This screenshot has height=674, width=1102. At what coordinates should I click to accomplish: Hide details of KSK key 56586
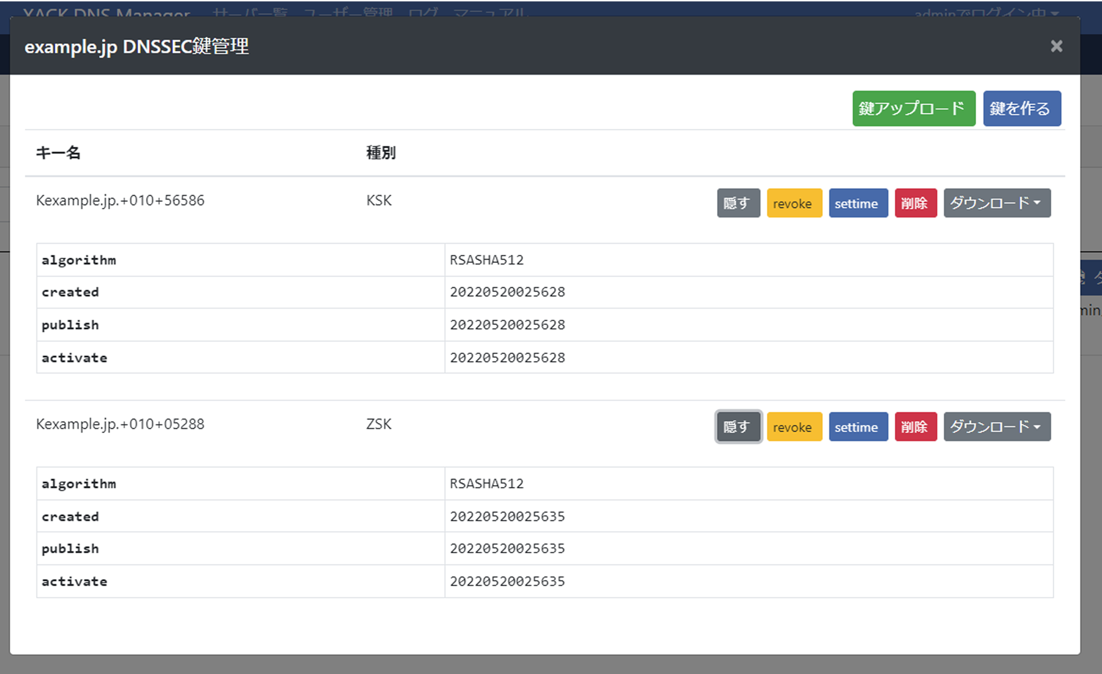[738, 203]
